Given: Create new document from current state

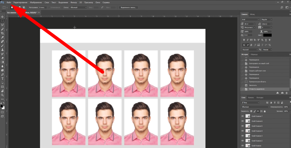Looking at the screenshot, I should click(277, 93).
